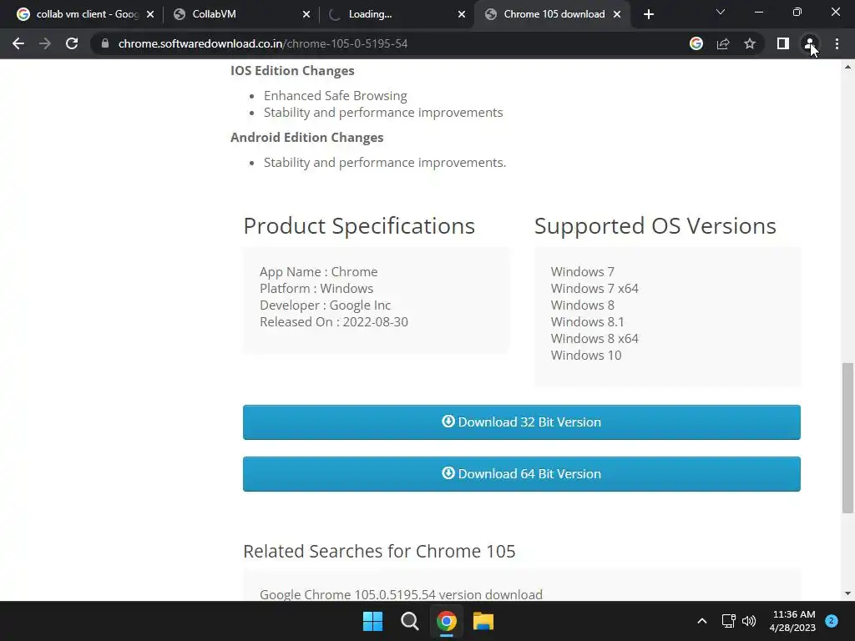
Task: Open network status tray icon
Action: pos(728,621)
